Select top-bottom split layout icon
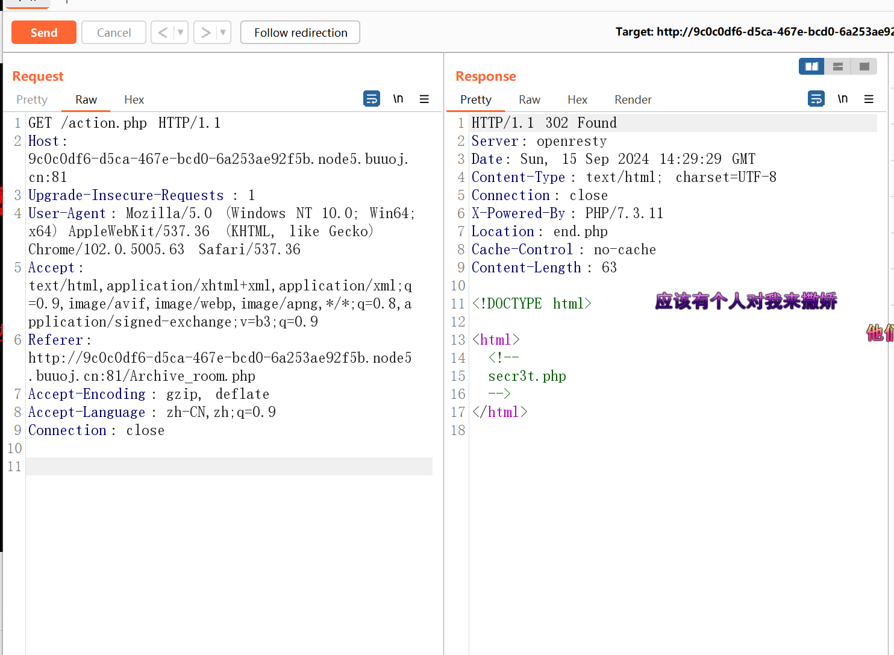Screen dimensions: 894x655 (x=837, y=66)
